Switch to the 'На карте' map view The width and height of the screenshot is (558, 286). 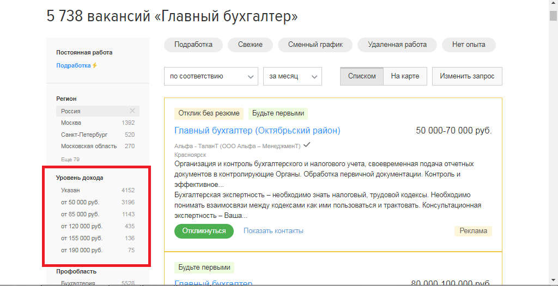(405, 76)
